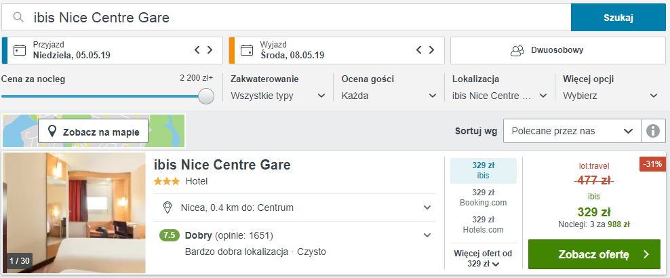Image resolution: width=670 pixels, height=278 pixels.
Task: Click the location pin icon beside Nicea
Action: (x=168, y=208)
